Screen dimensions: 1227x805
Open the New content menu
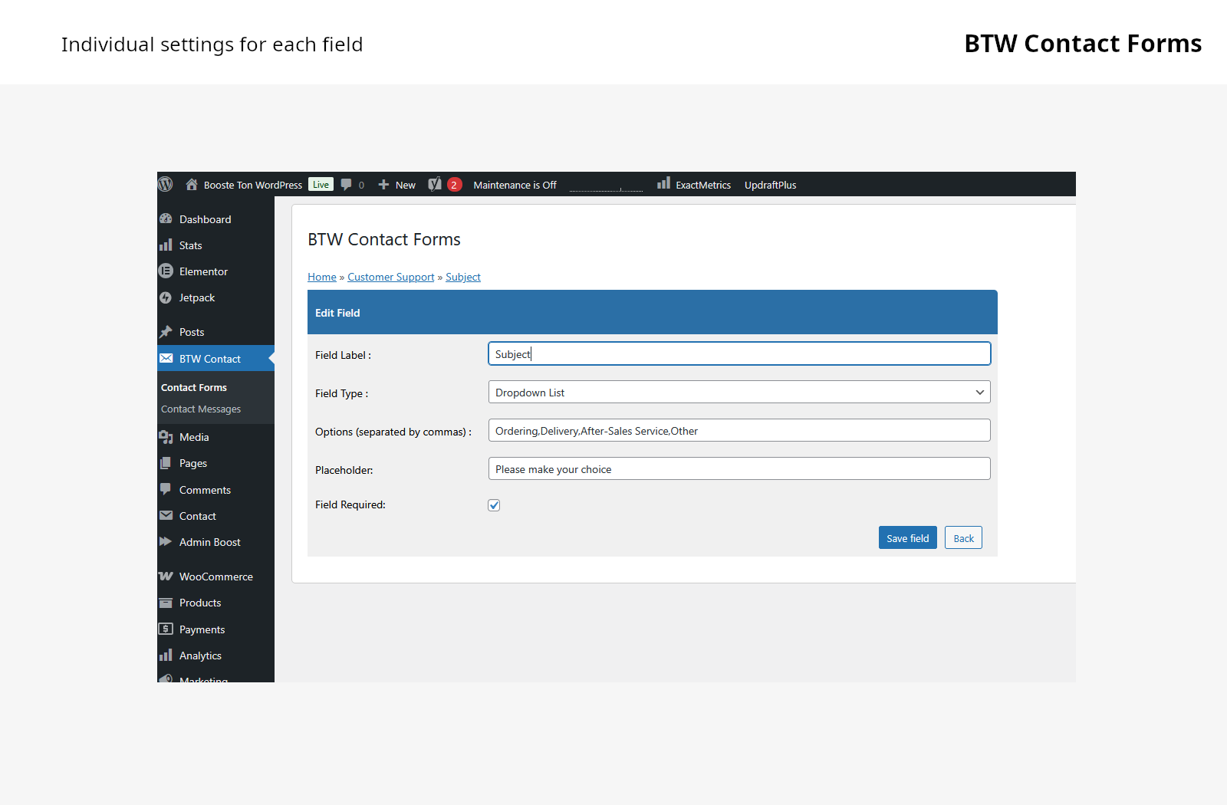point(397,185)
